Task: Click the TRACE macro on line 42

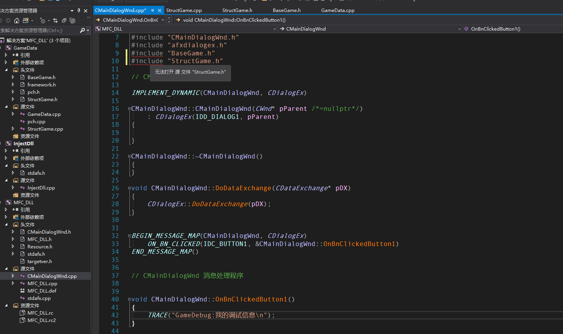Action: 158,315
